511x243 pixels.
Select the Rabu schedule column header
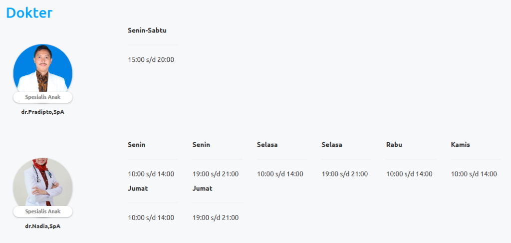tap(394, 145)
